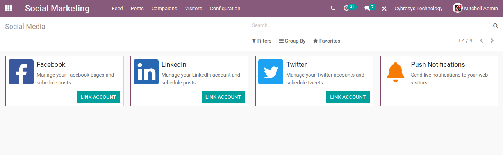Go to previous page arrow
Image resolution: width=503 pixels, height=155 pixels.
(482, 41)
